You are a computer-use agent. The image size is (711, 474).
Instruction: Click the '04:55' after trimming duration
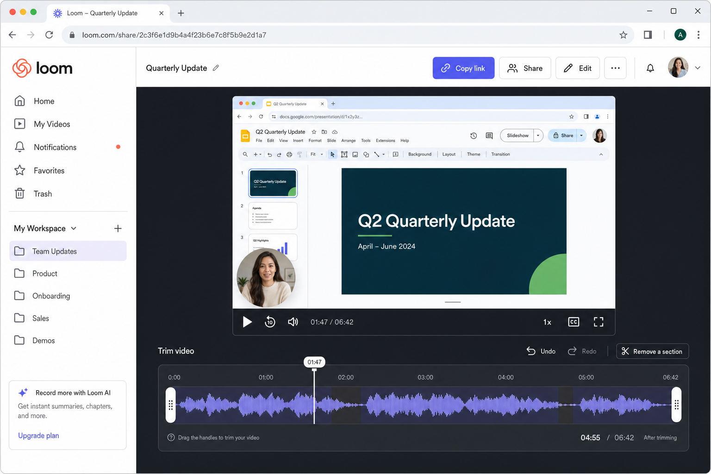590,437
